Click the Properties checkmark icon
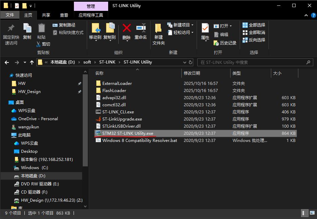 pyautogui.click(x=205, y=28)
